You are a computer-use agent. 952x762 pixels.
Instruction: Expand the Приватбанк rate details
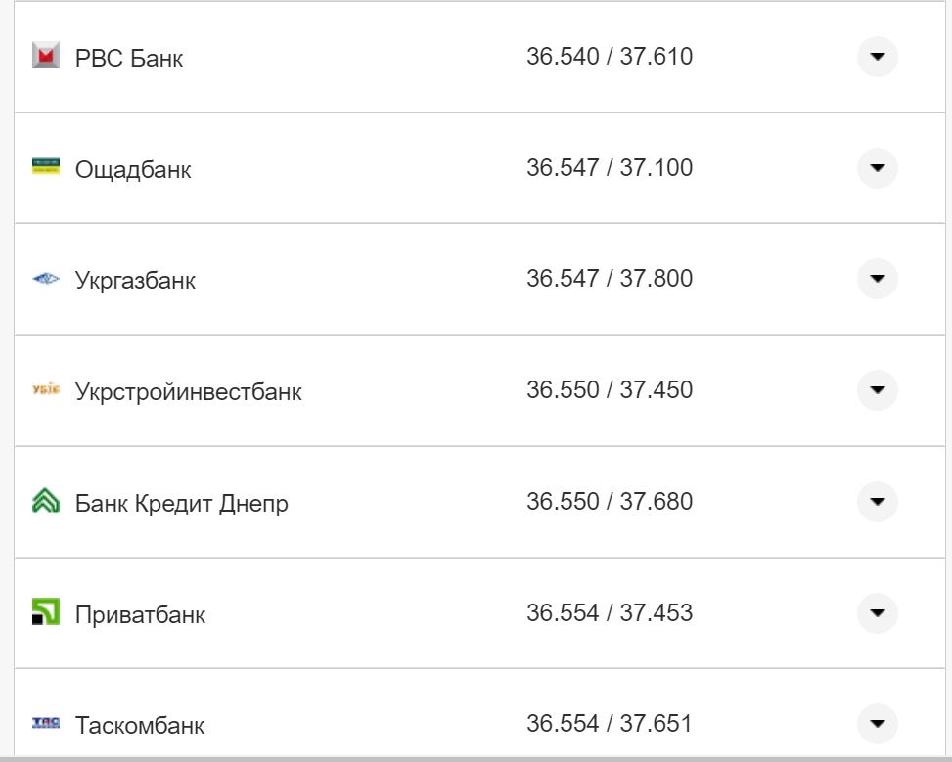(x=879, y=613)
